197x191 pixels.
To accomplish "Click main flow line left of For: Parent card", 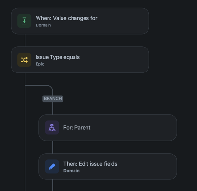I will [x=25, y=128].
